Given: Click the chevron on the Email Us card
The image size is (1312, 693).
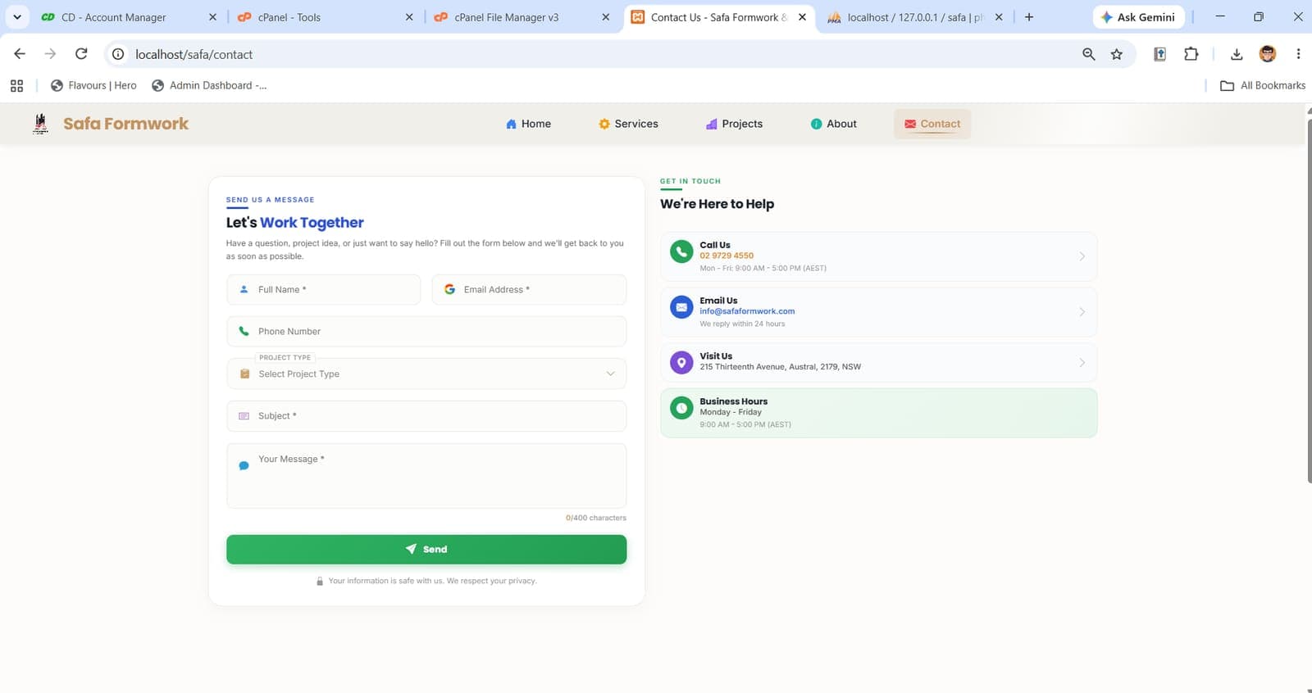Looking at the screenshot, I should 1082,312.
